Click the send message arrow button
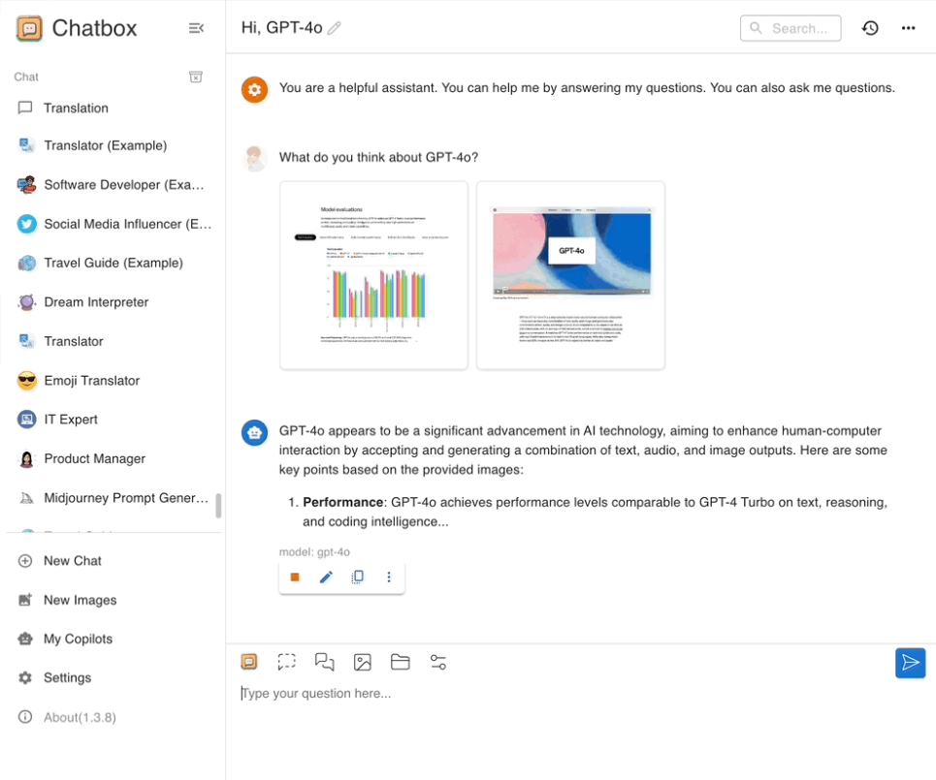The height and width of the screenshot is (780, 936). click(910, 663)
